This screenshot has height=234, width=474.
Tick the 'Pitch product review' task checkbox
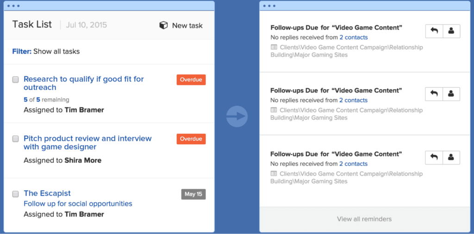(15, 139)
